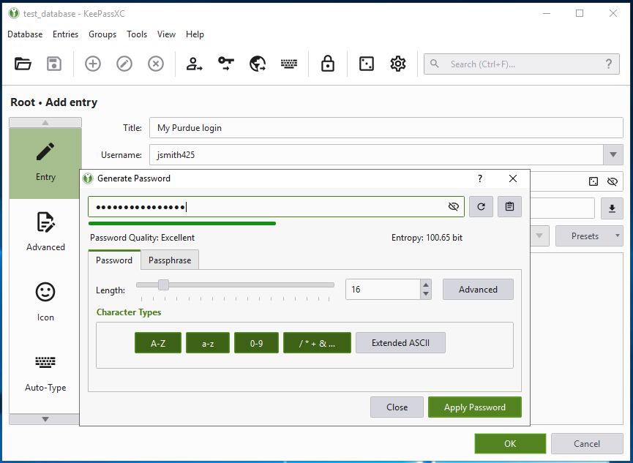Enable Extended ASCII characters
The image size is (633, 463).
click(400, 343)
